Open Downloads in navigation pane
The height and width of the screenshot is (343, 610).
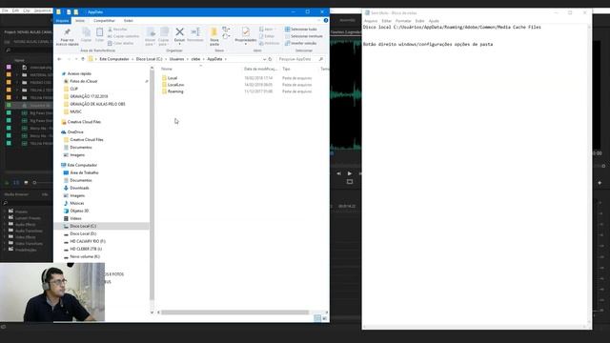[79, 188]
